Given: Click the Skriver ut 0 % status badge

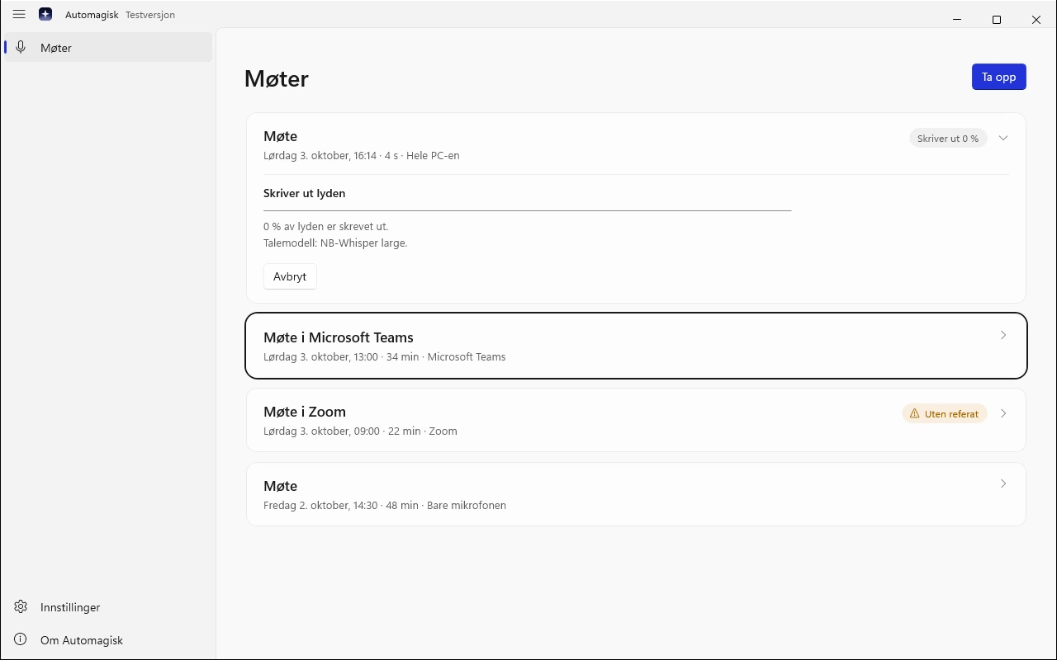Looking at the screenshot, I should click(x=948, y=139).
